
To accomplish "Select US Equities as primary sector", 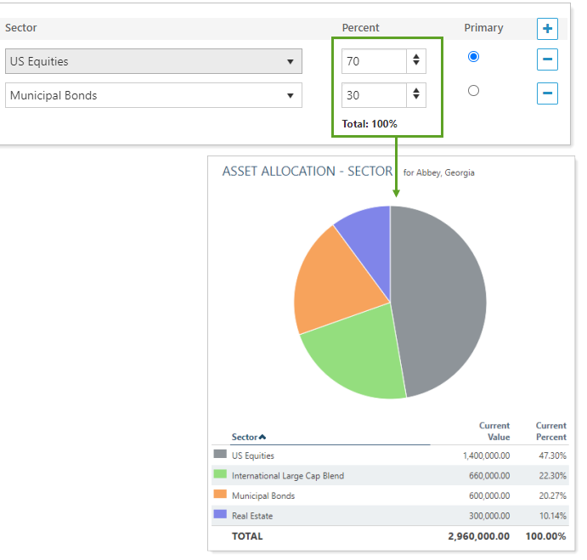I will [x=473, y=57].
